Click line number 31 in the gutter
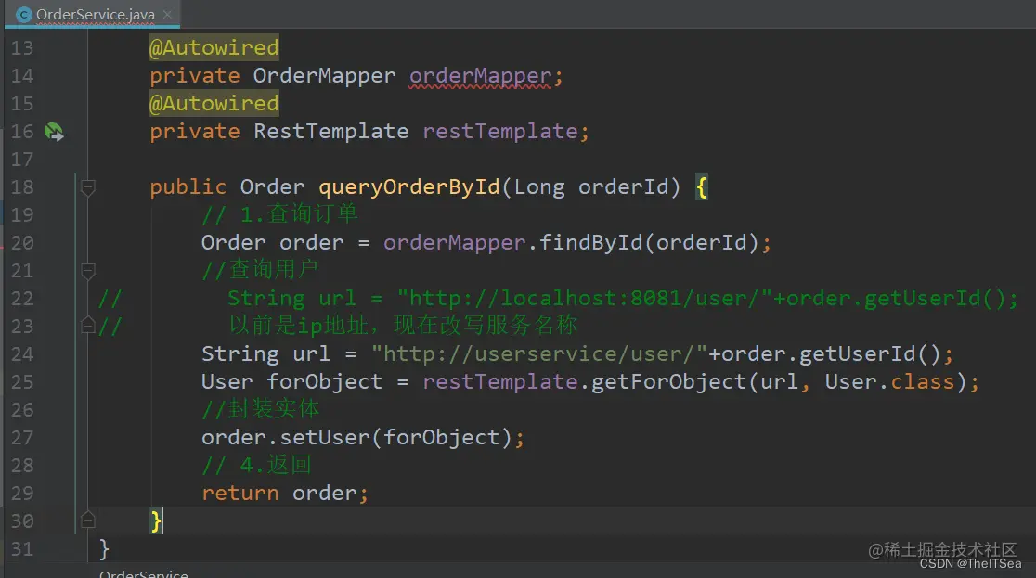1036x578 pixels. (21, 549)
